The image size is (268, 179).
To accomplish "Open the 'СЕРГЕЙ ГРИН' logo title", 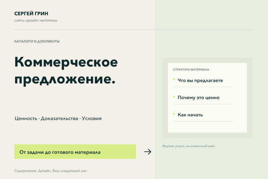I will (31, 13).
